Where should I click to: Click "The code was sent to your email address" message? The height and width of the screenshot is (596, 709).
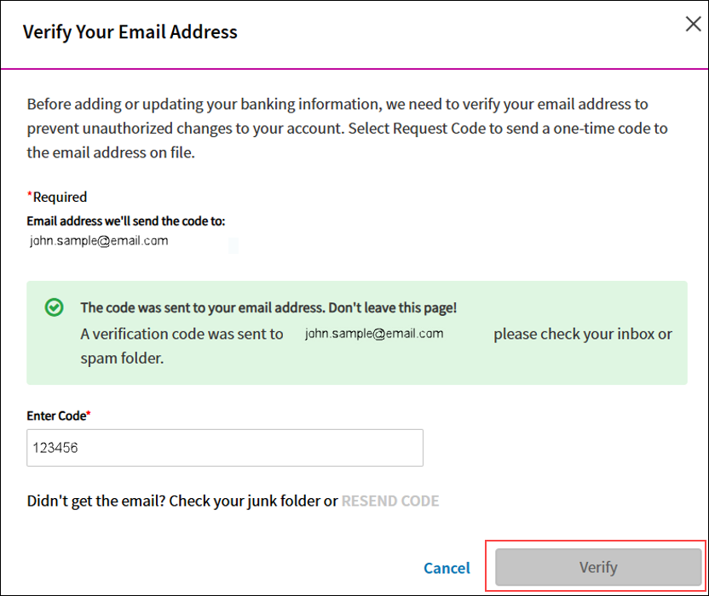[268, 307]
